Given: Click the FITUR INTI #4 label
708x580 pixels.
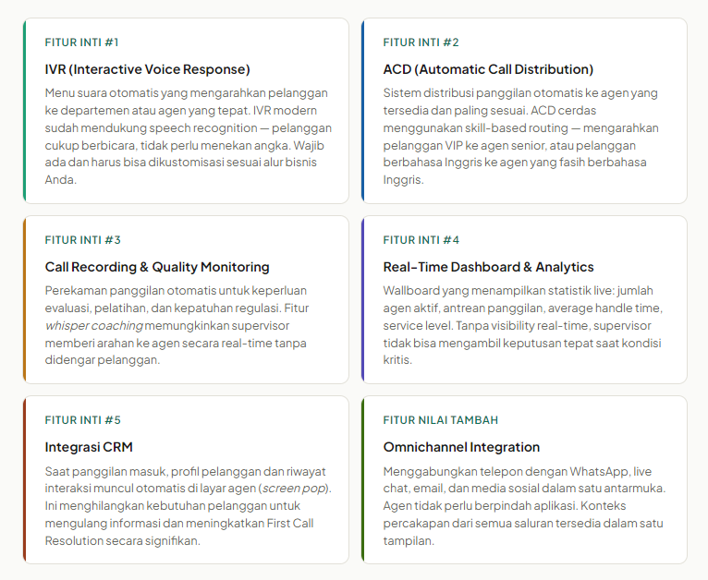Looking at the screenshot, I should [421, 240].
